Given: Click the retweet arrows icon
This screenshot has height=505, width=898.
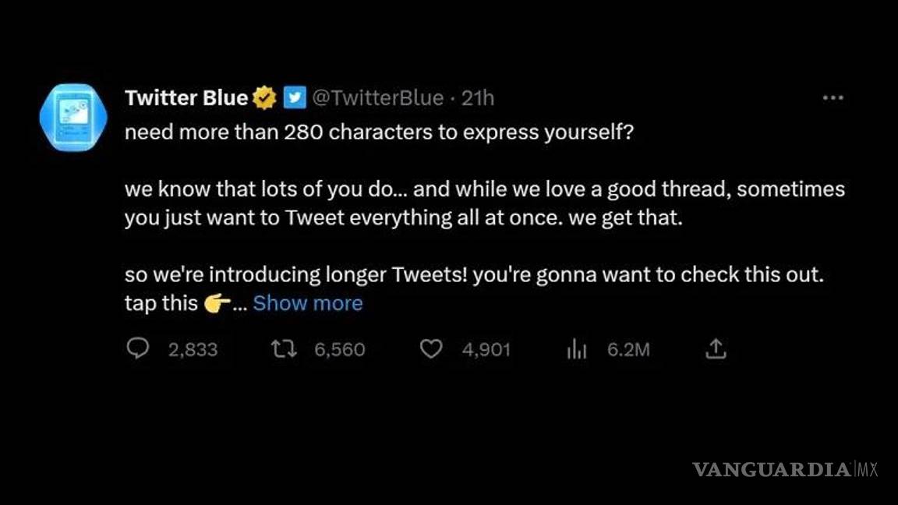Looking at the screenshot, I should tap(282, 349).
